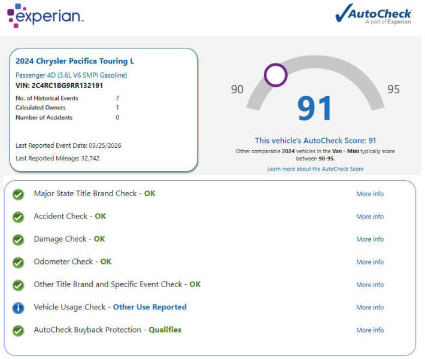The image size is (425, 359).
Task: Open More info for Accident Check
Action: click(370, 217)
